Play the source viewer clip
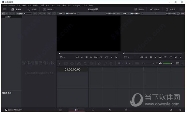 coord(91,57)
